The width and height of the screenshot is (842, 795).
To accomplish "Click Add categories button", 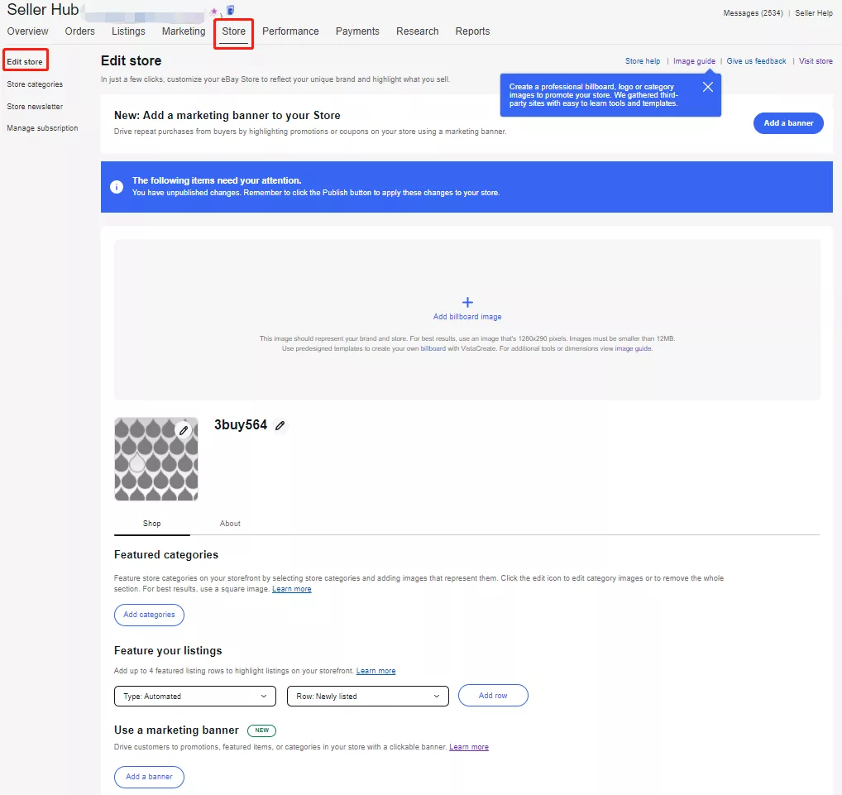I will pos(149,615).
